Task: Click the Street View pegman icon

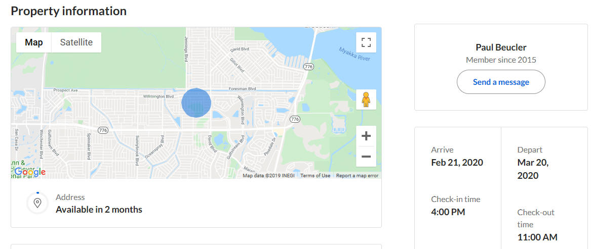Action: point(366,100)
